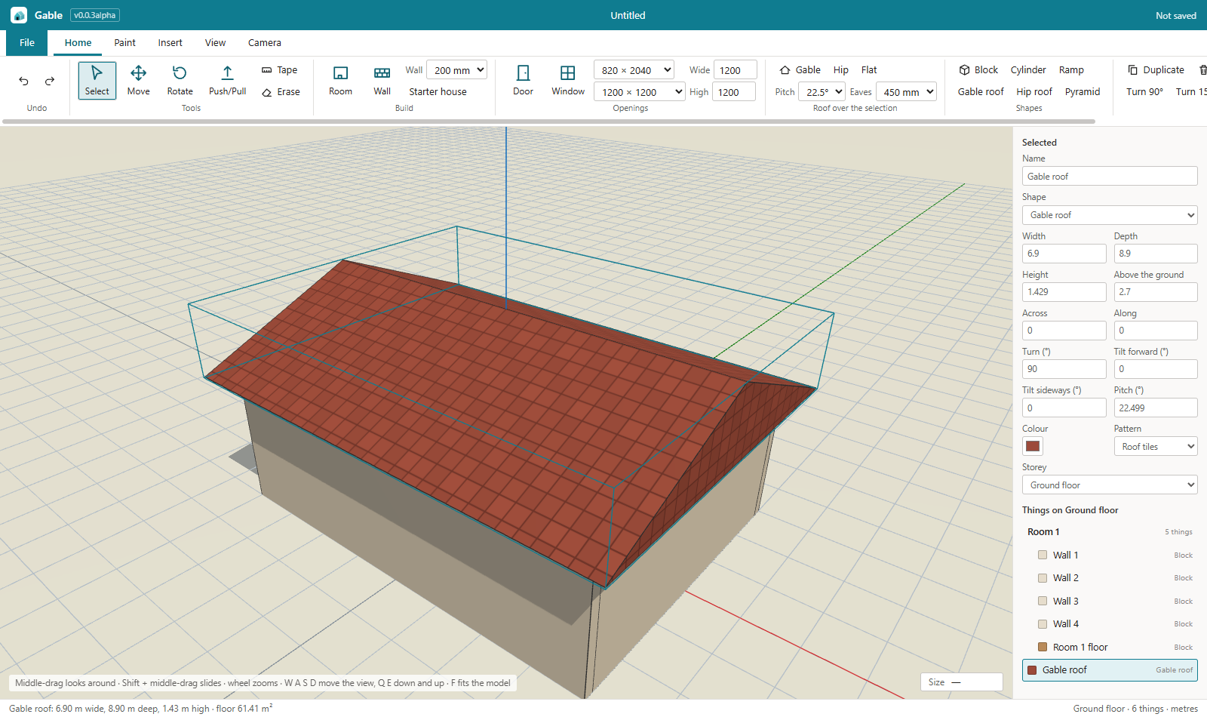Switch to the View tab

click(x=216, y=43)
